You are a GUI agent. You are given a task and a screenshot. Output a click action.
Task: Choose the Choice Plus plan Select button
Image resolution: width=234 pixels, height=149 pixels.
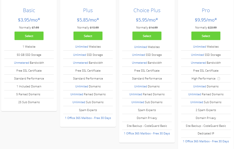(x=147, y=36)
